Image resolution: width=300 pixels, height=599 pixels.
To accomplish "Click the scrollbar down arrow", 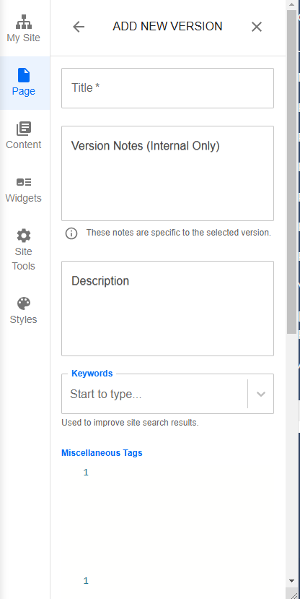I will pos(291,581).
